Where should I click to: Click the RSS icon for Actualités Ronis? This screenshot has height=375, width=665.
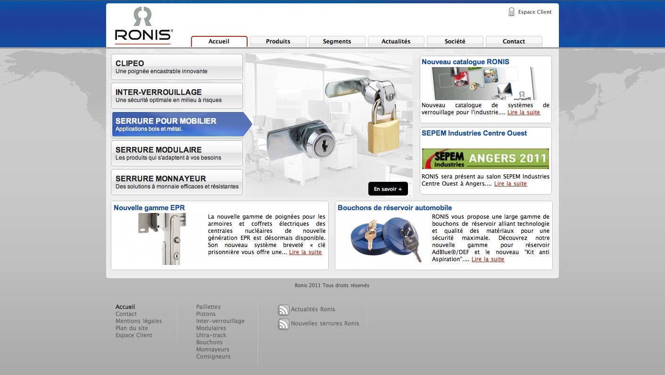[283, 310]
